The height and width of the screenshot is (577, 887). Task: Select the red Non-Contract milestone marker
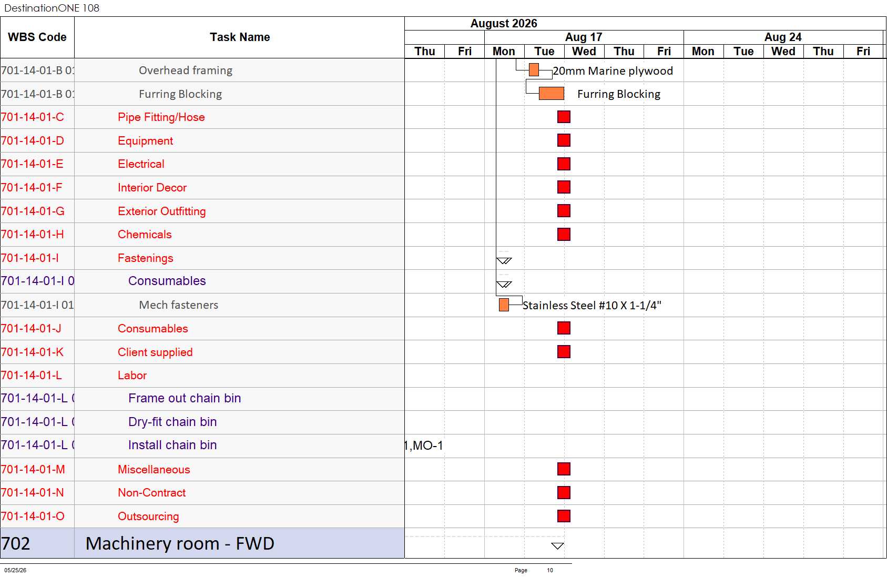564,492
